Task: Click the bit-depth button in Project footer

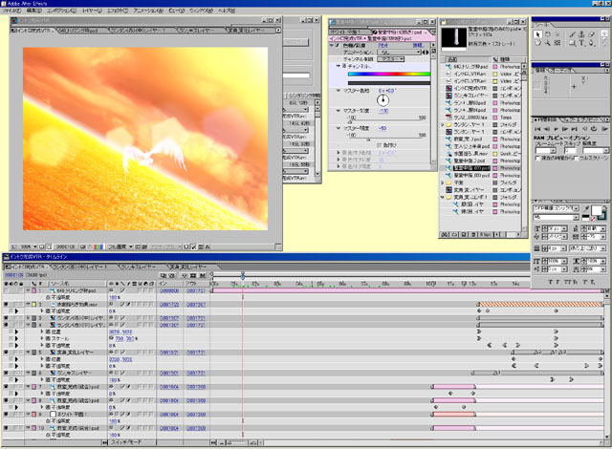Action: (x=485, y=235)
